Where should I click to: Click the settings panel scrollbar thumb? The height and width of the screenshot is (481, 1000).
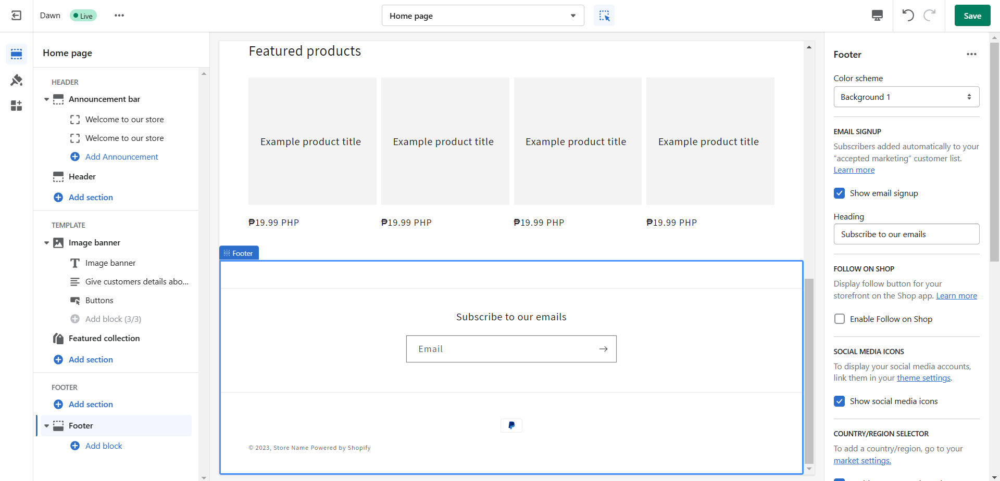click(994, 151)
